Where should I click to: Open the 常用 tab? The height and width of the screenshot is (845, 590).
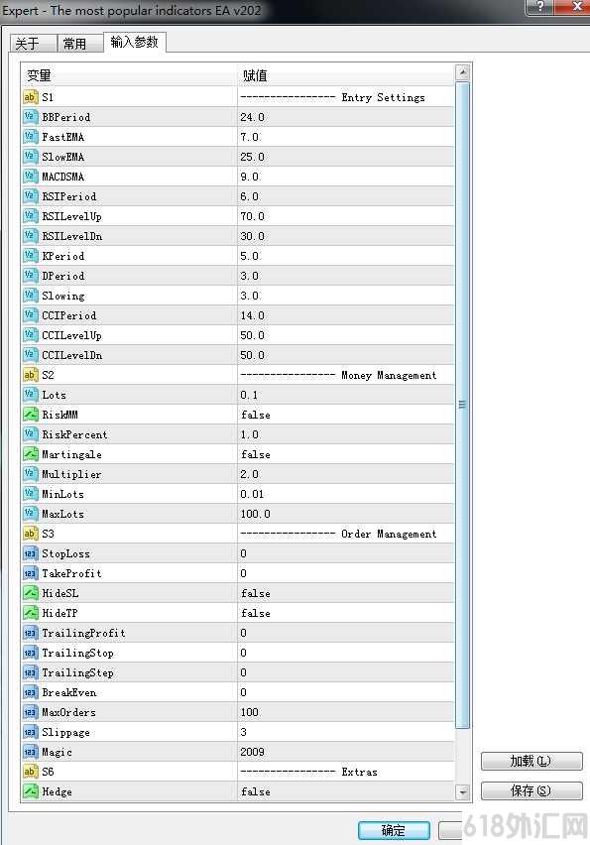(79, 43)
